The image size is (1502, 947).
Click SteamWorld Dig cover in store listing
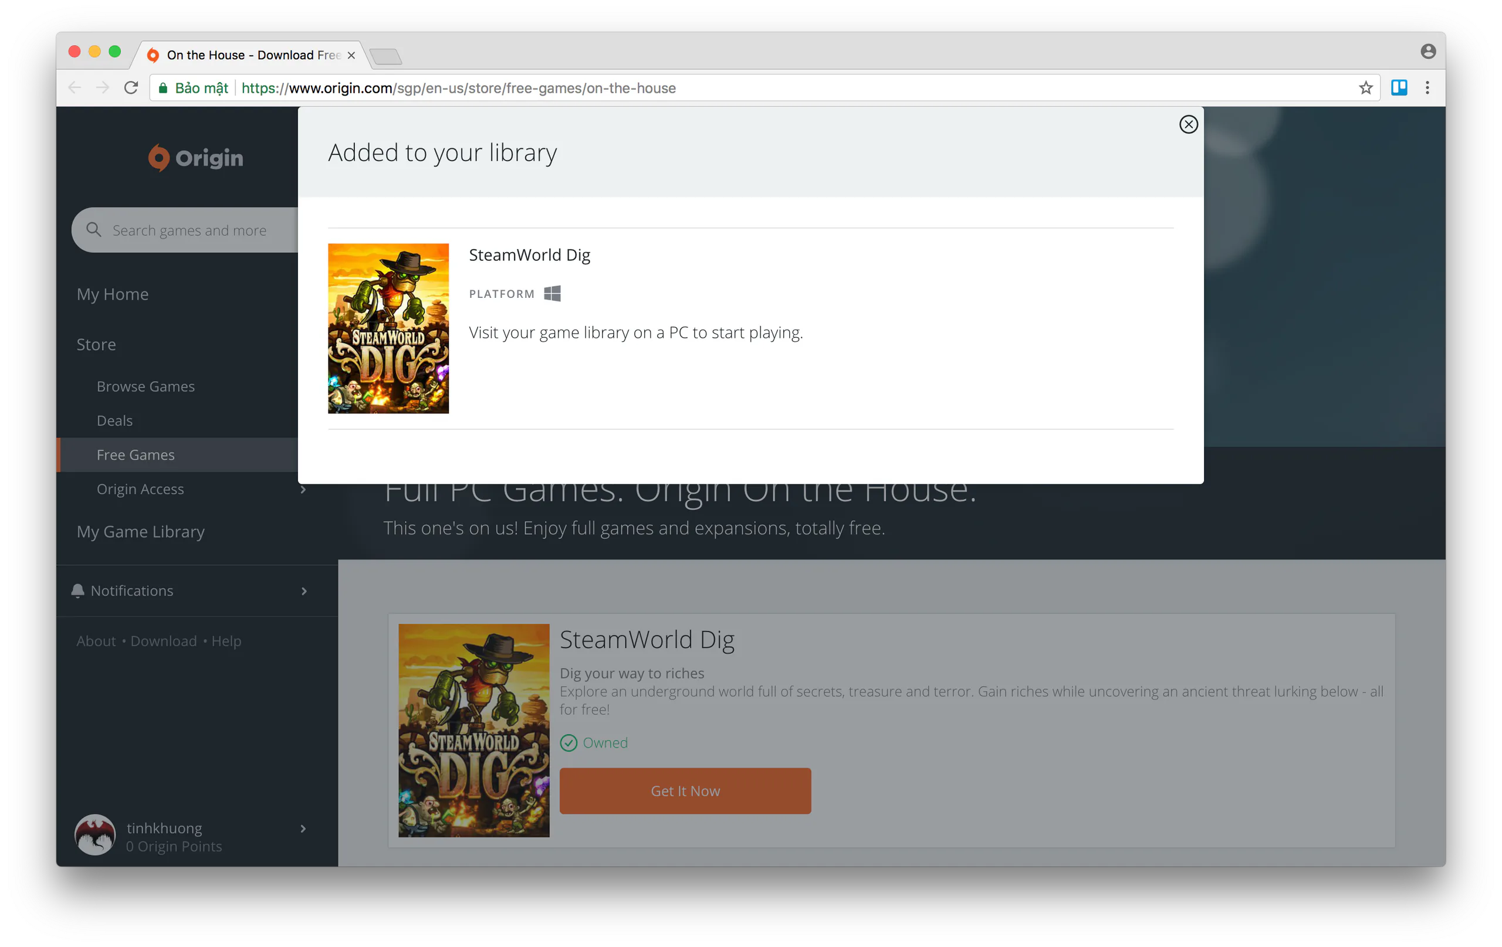click(473, 730)
